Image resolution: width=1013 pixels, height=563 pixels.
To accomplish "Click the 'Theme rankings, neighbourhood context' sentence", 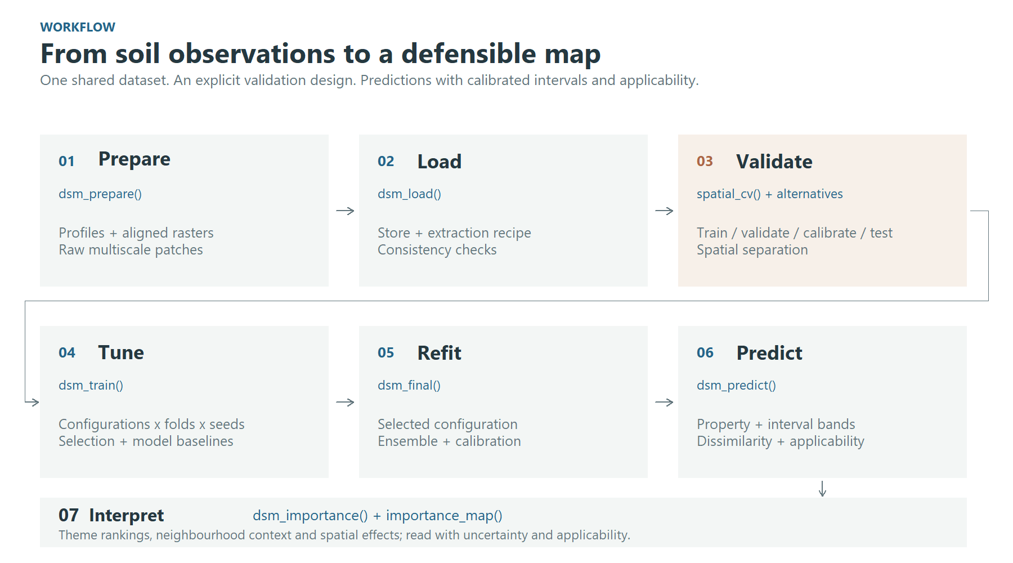I will coord(344,535).
